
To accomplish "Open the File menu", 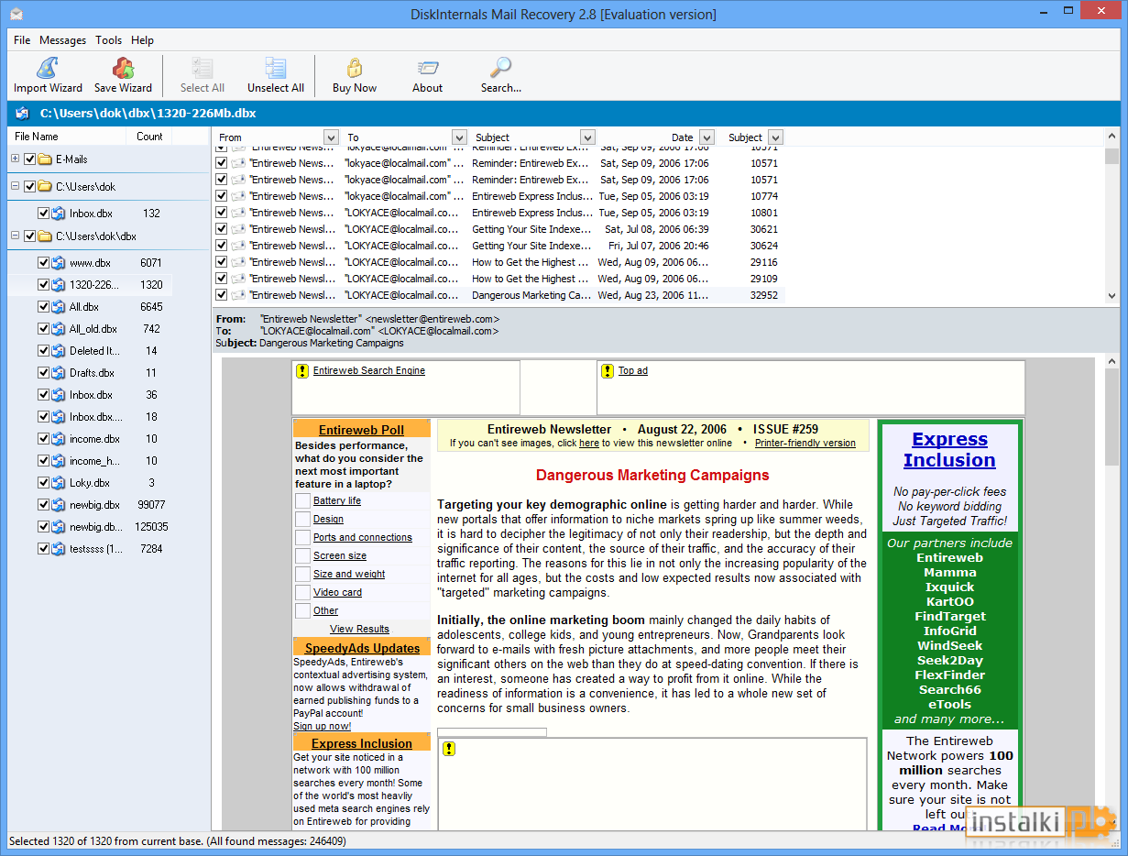I will [22, 40].
